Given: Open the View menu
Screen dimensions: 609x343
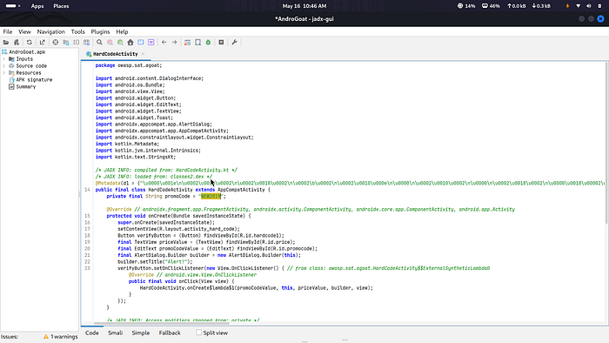Looking at the screenshot, I should click(24, 32).
